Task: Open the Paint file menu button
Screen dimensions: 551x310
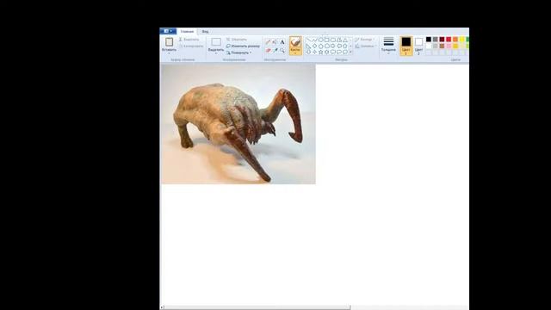Action: coord(168,31)
